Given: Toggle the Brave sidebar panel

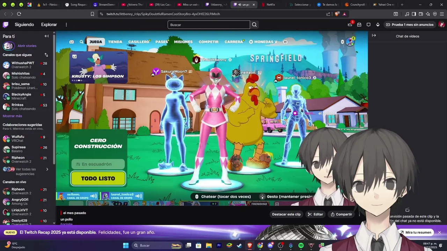Looking at the screenshot, I should 414,14.
